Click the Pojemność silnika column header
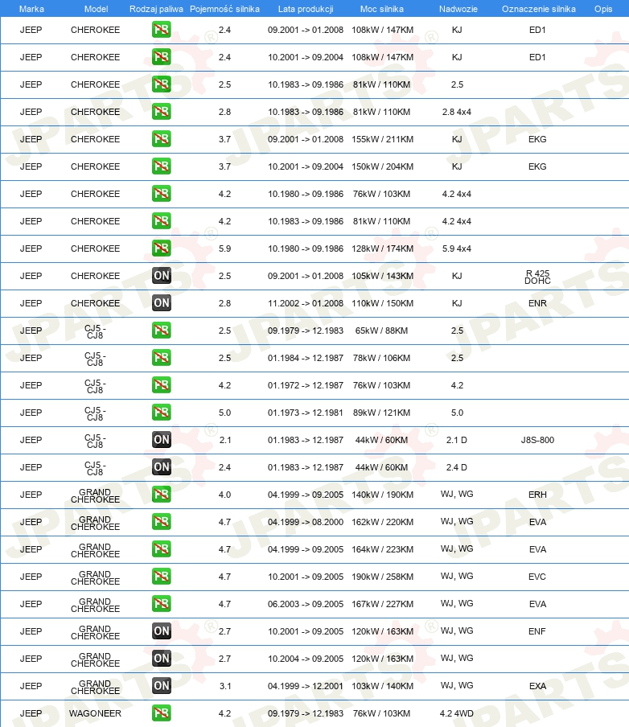 224,9
